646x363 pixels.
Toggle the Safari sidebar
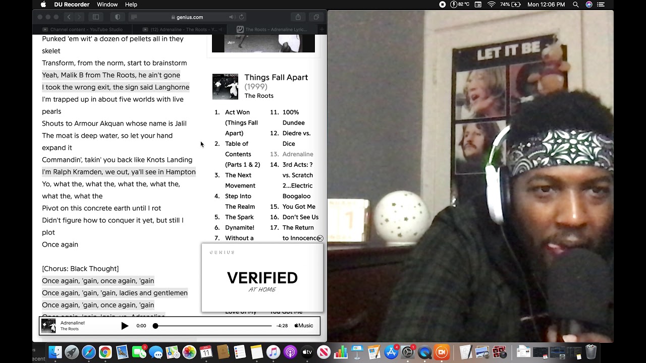(96, 17)
